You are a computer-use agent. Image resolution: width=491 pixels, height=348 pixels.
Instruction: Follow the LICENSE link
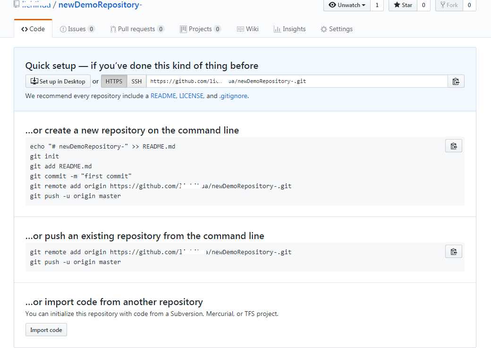pos(191,96)
